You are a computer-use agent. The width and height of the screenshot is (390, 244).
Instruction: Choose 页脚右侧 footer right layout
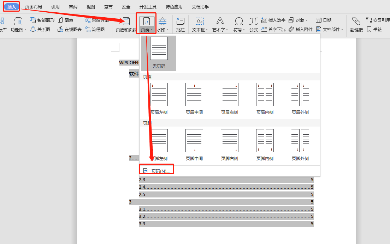pos(230,145)
